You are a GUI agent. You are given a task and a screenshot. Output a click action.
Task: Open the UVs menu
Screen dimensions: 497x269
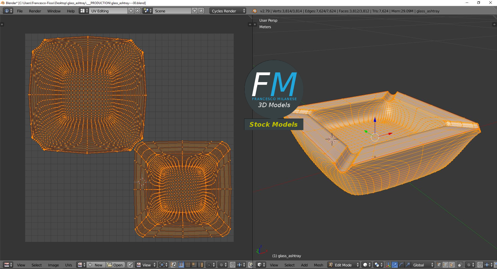click(69, 265)
